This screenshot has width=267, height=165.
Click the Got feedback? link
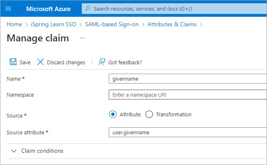click(x=125, y=62)
